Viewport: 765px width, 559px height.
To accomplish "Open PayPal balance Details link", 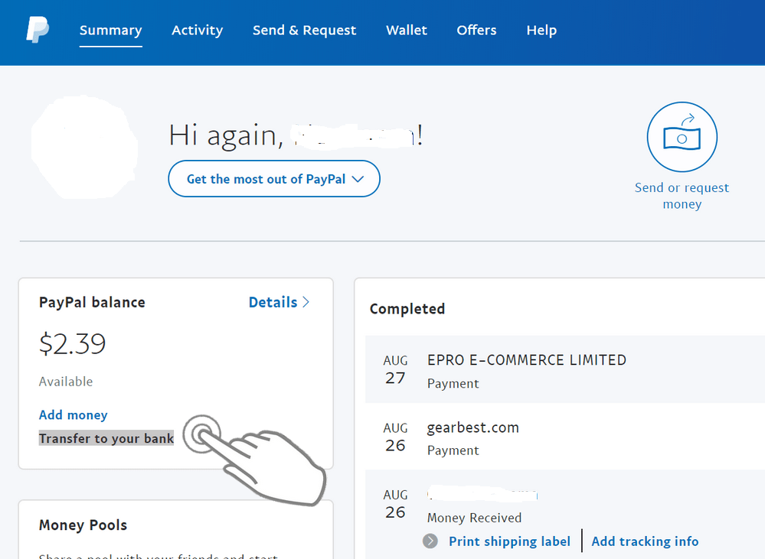I will (279, 302).
